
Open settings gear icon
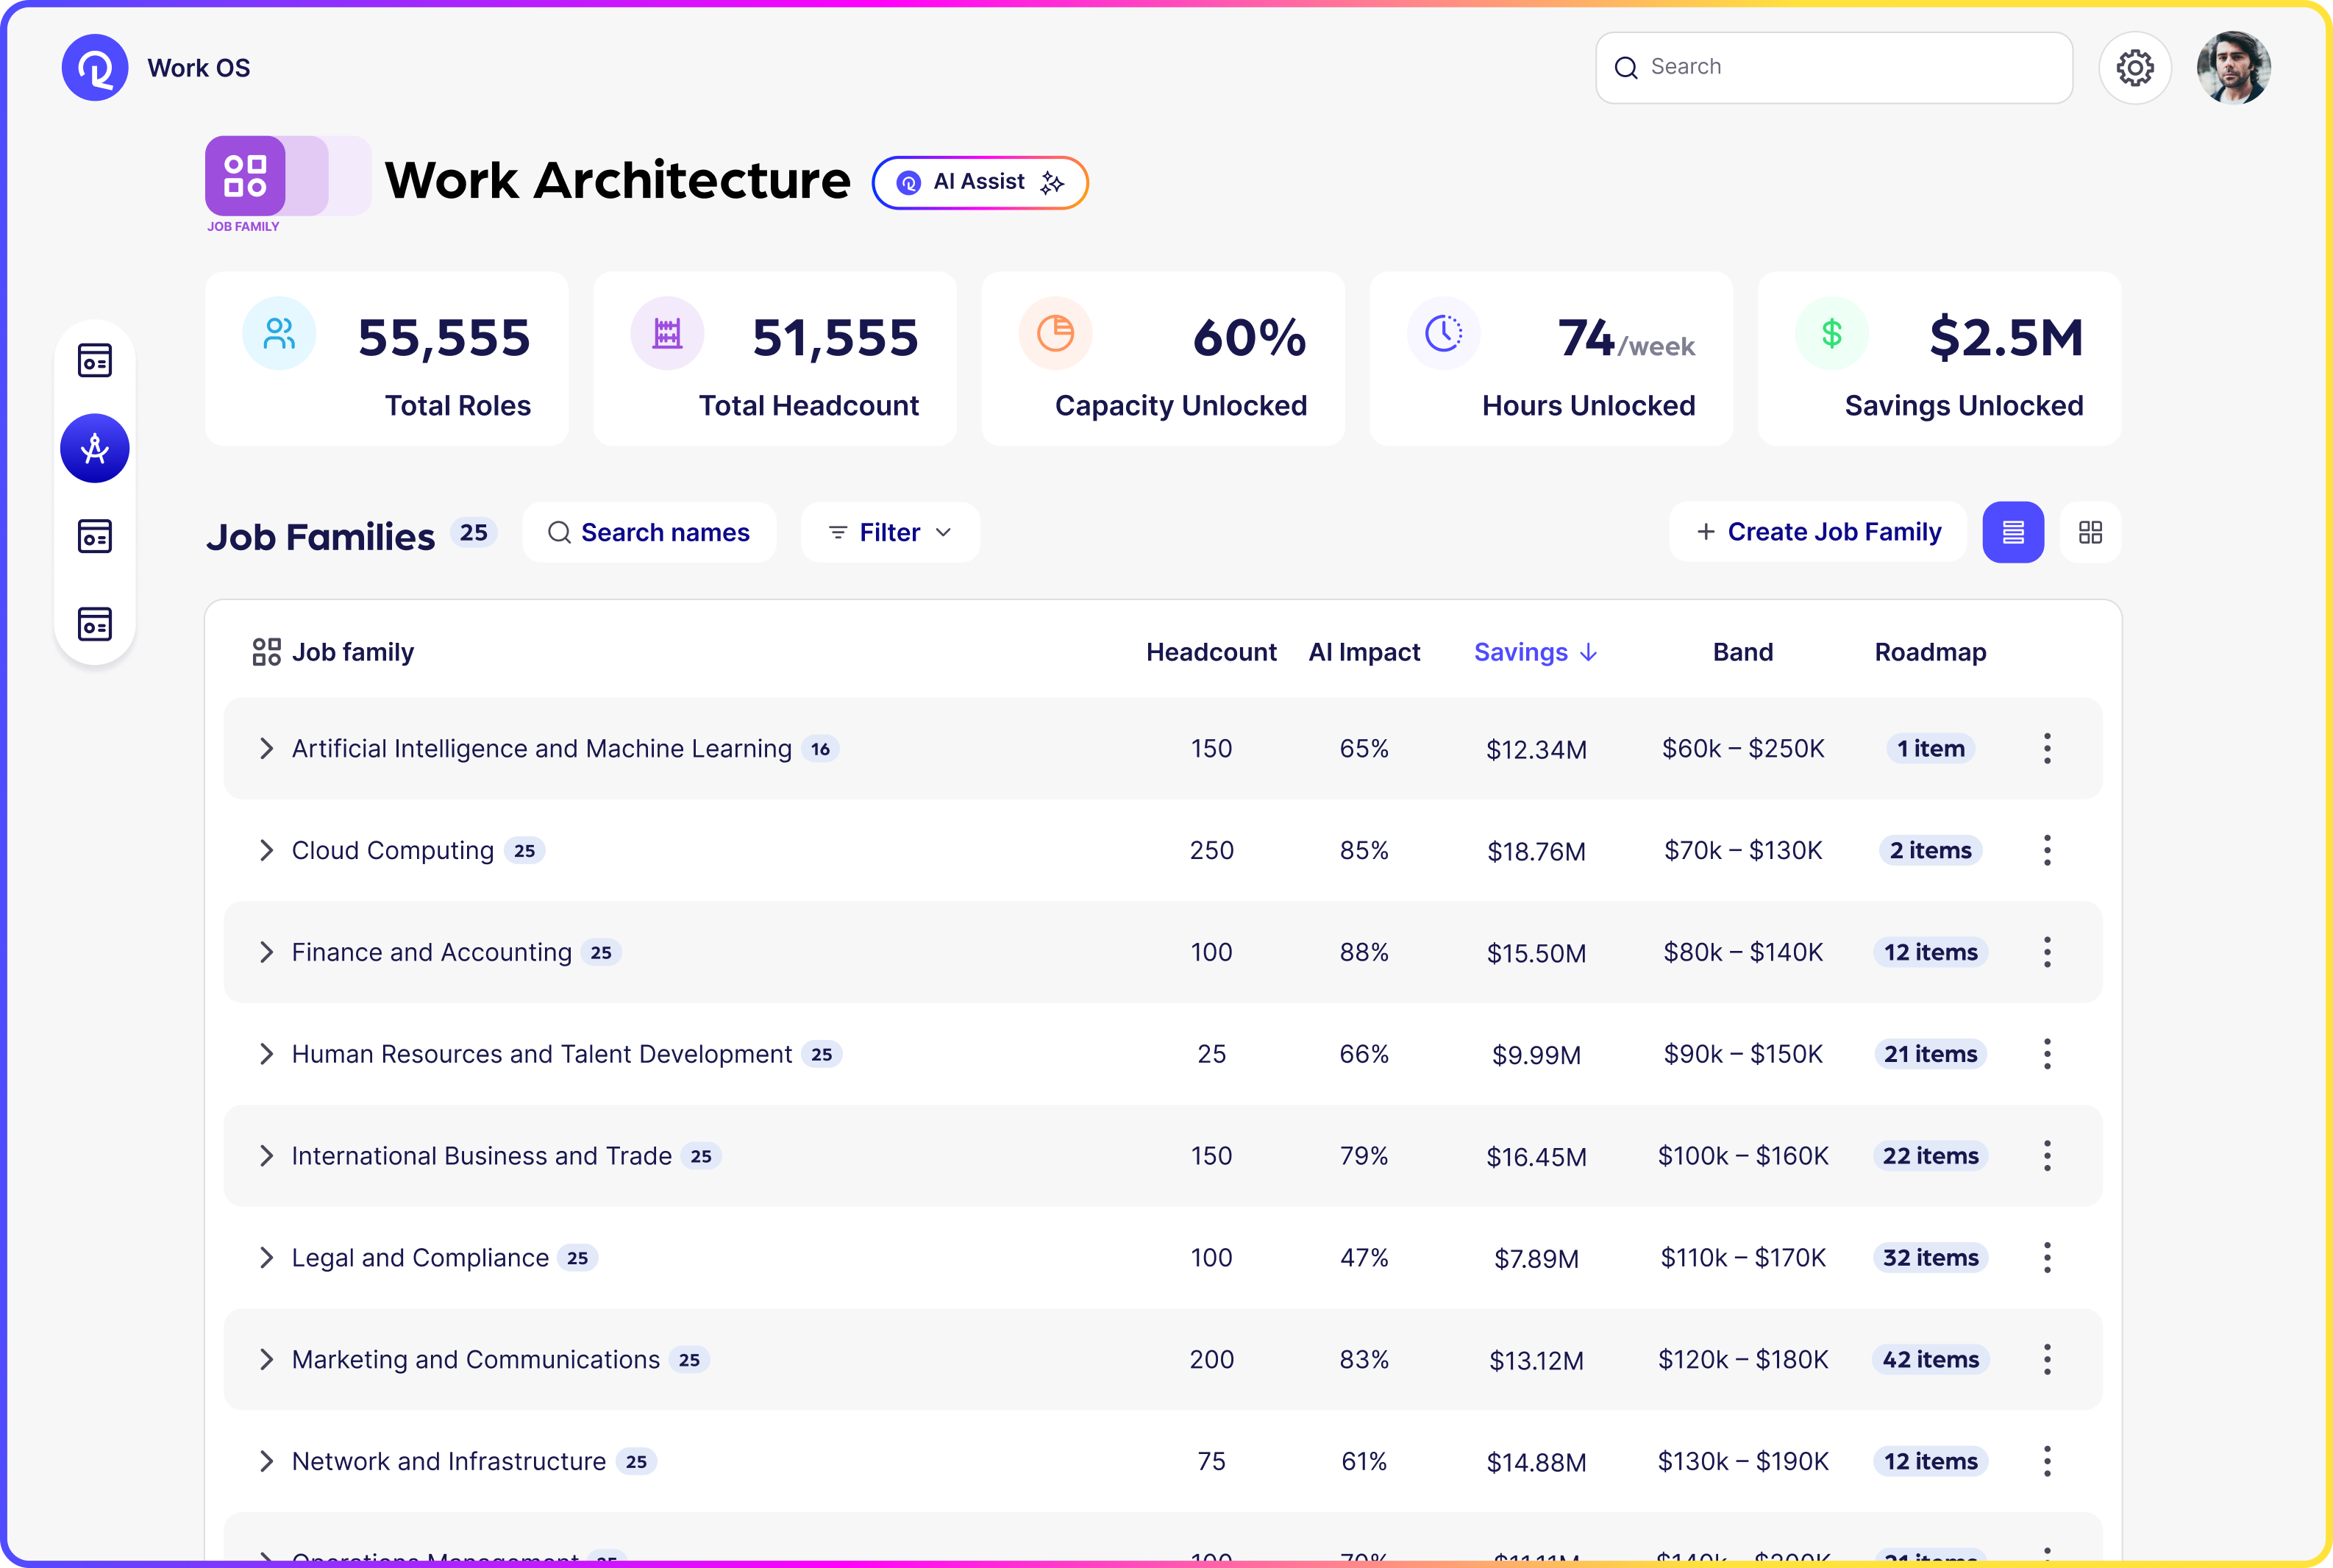click(x=2134, y=68)
